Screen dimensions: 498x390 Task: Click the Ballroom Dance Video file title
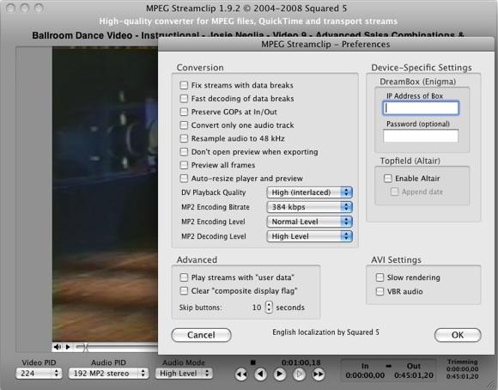tap(248, 34)
